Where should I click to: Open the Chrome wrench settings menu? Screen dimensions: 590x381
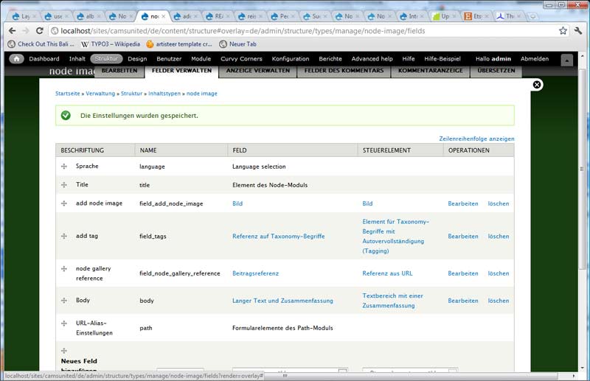coord(578,31)
